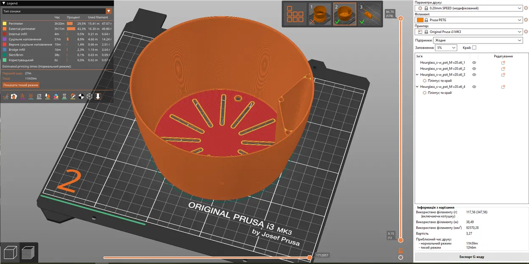Toggle tool marker nozzle icon in legend

pyautogui.click(x=98, y=96)
